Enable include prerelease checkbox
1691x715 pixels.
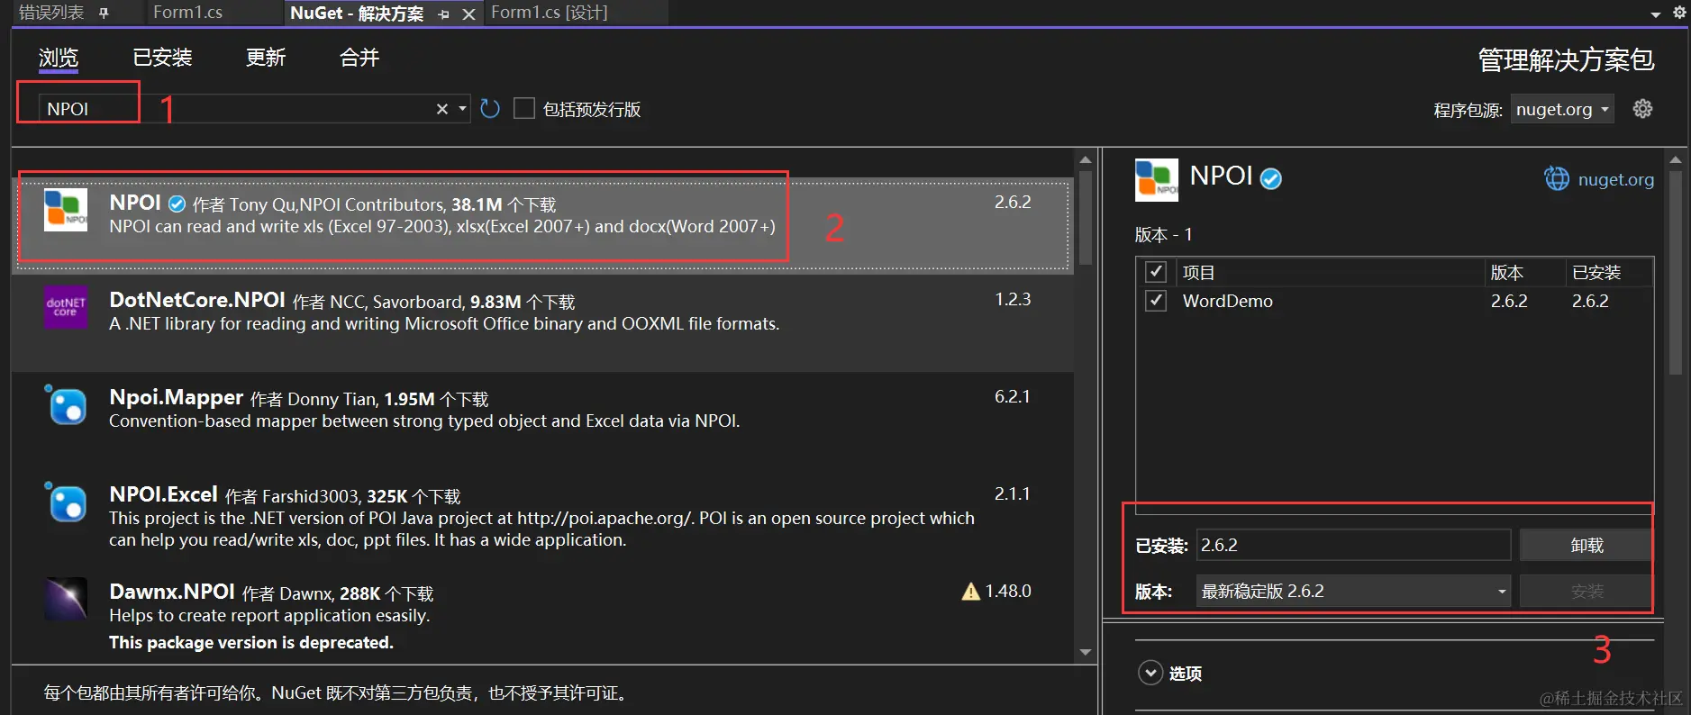pos(524,108)
